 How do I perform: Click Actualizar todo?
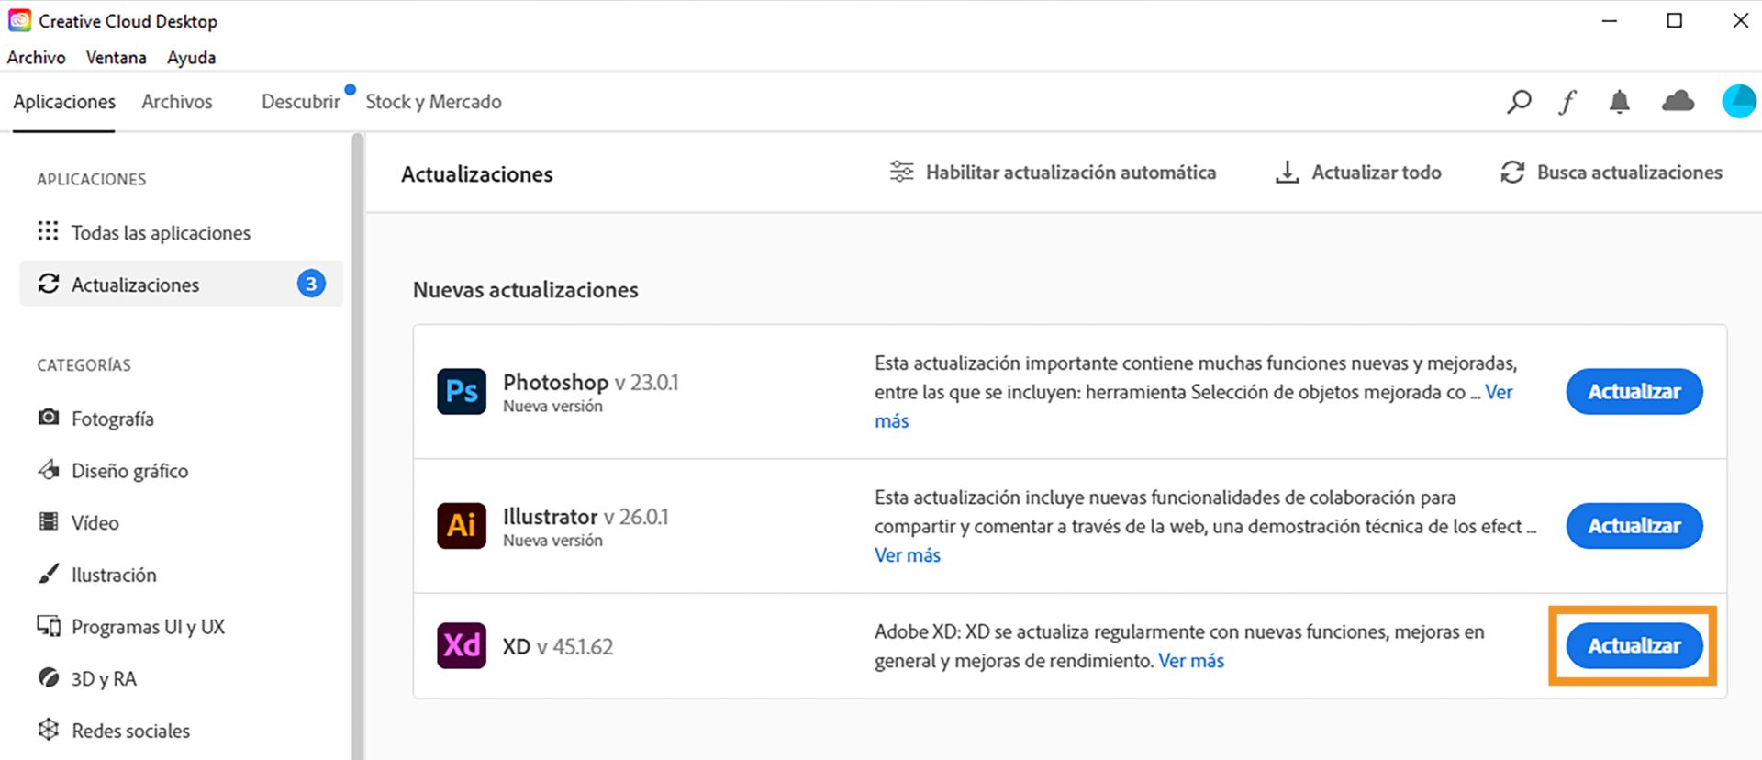click(1359, 173)
